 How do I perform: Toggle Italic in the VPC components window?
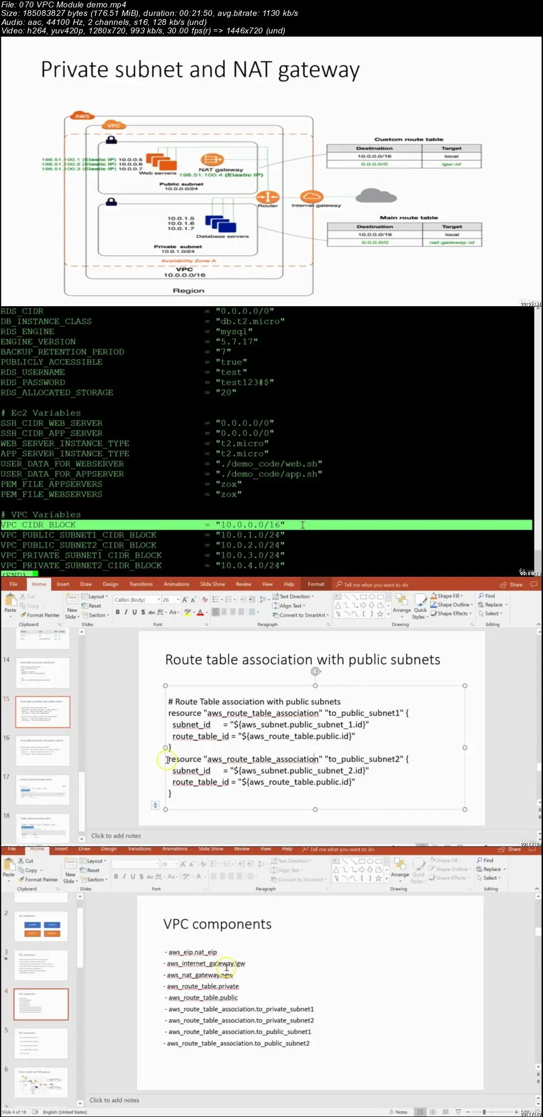[124, 877]
